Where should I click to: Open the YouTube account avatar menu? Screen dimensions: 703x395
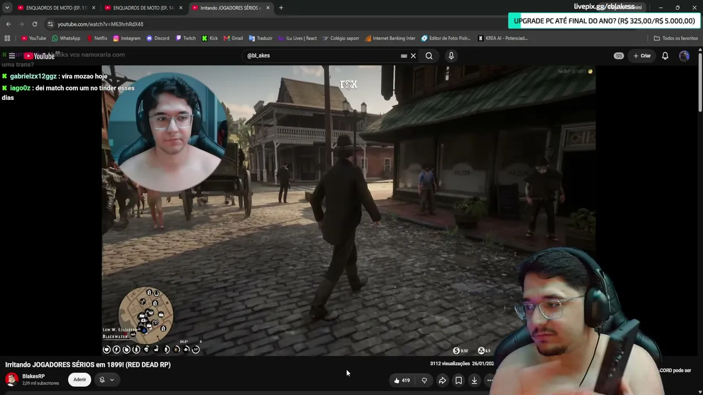684,55
